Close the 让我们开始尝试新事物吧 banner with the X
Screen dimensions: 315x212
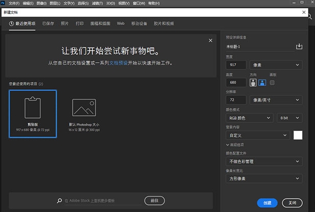click(210, 41)
